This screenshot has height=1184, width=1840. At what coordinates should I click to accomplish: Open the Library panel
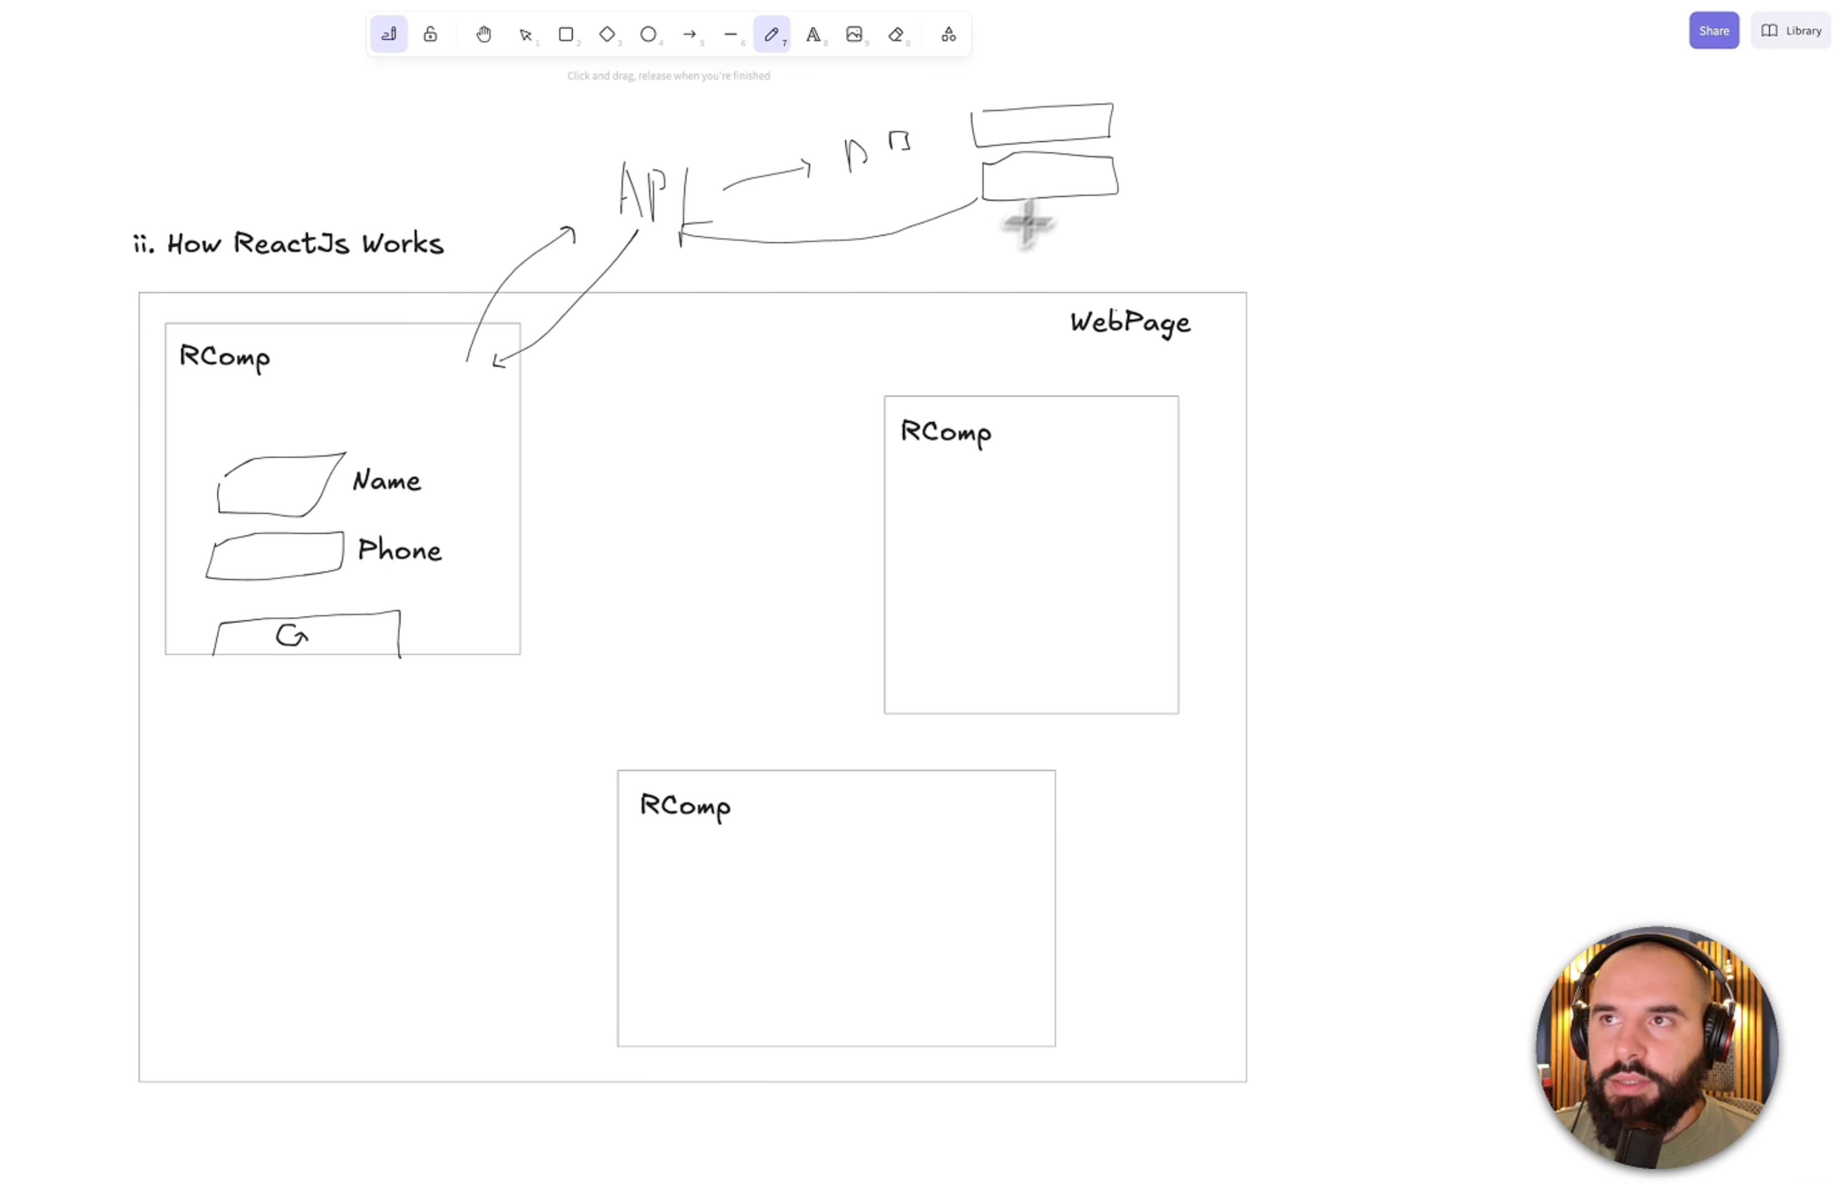click(1790, 31)
